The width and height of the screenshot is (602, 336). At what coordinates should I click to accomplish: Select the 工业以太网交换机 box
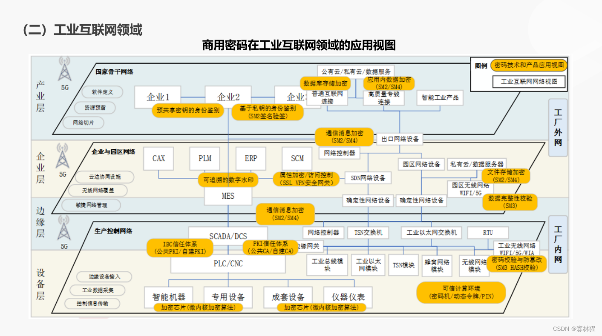coord(432,233)
